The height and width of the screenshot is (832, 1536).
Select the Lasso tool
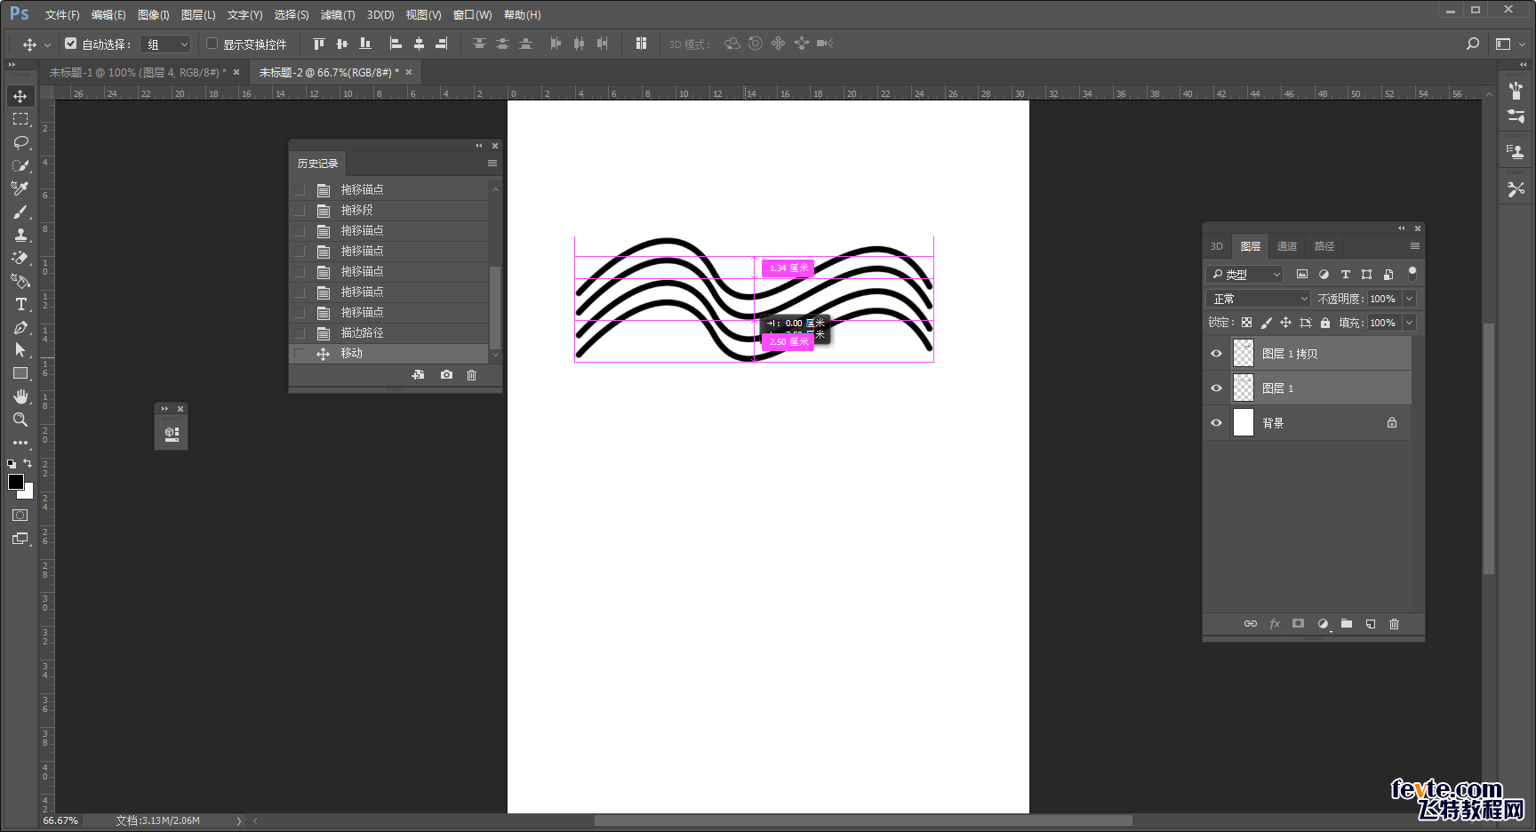tap(20, 142)
